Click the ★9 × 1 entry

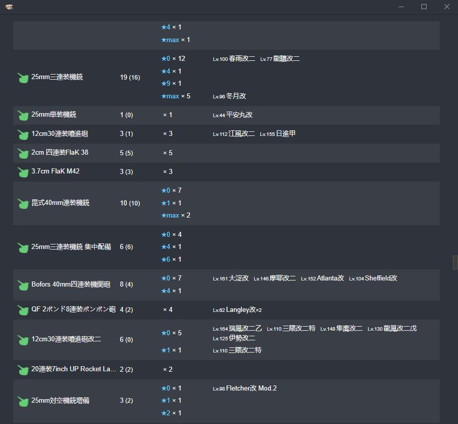click(171, 84)
